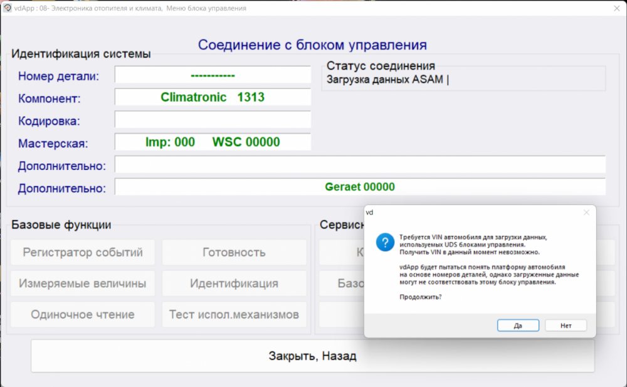Click the Дополнительно field showing Geraet 00000
The width and height of the screenshot is (627, 387).
361,187
